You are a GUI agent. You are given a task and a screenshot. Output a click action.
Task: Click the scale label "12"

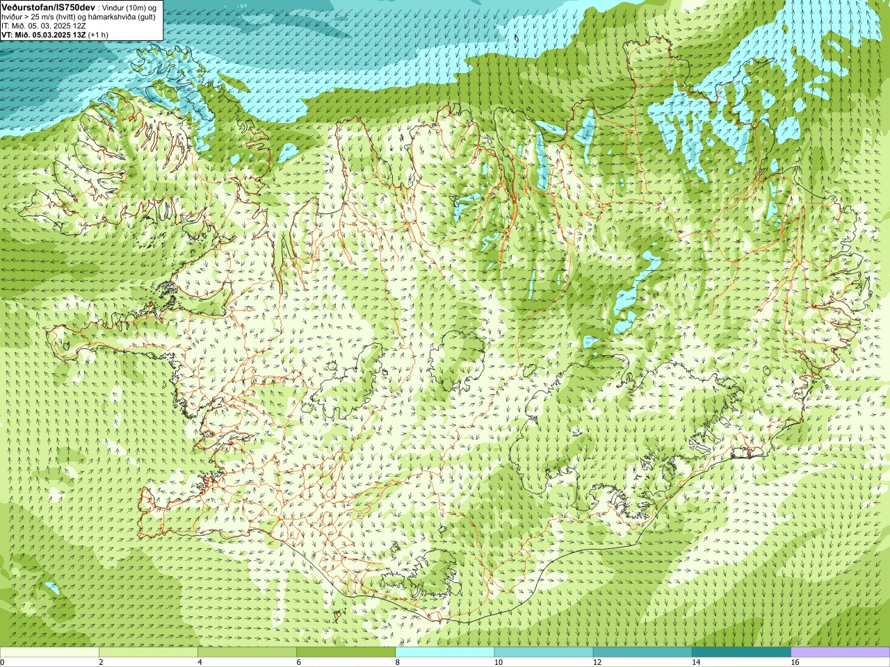coord(597,663)
